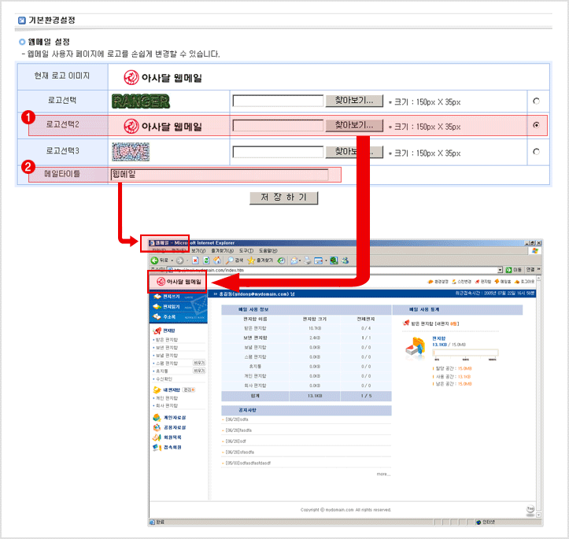Viewport: 569px width, 539px height.
Task: Click 찾아보기 button in 로고선택2 row
Action: (353, 125)
